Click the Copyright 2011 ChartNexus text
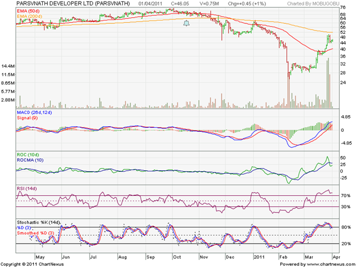This screenshot has height=267, width=356. (x=32, y=264)
